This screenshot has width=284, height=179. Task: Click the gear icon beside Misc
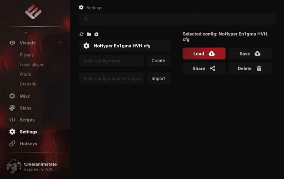12,96
